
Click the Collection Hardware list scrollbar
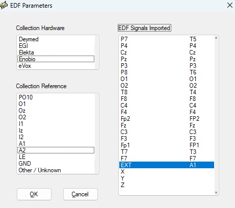click(x=96, y=52)
